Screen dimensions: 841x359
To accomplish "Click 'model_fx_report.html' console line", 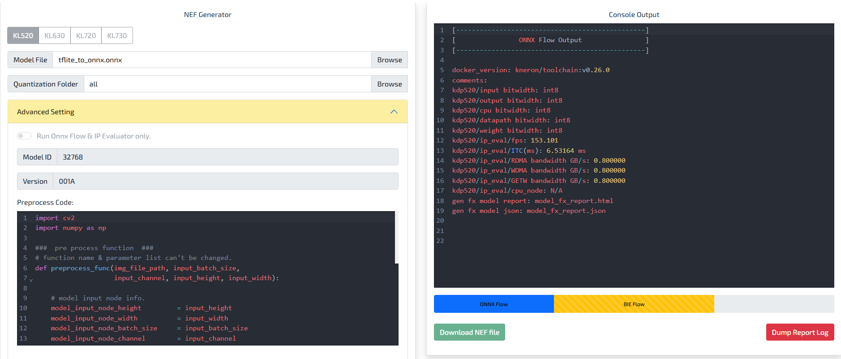I will [532, 201].
